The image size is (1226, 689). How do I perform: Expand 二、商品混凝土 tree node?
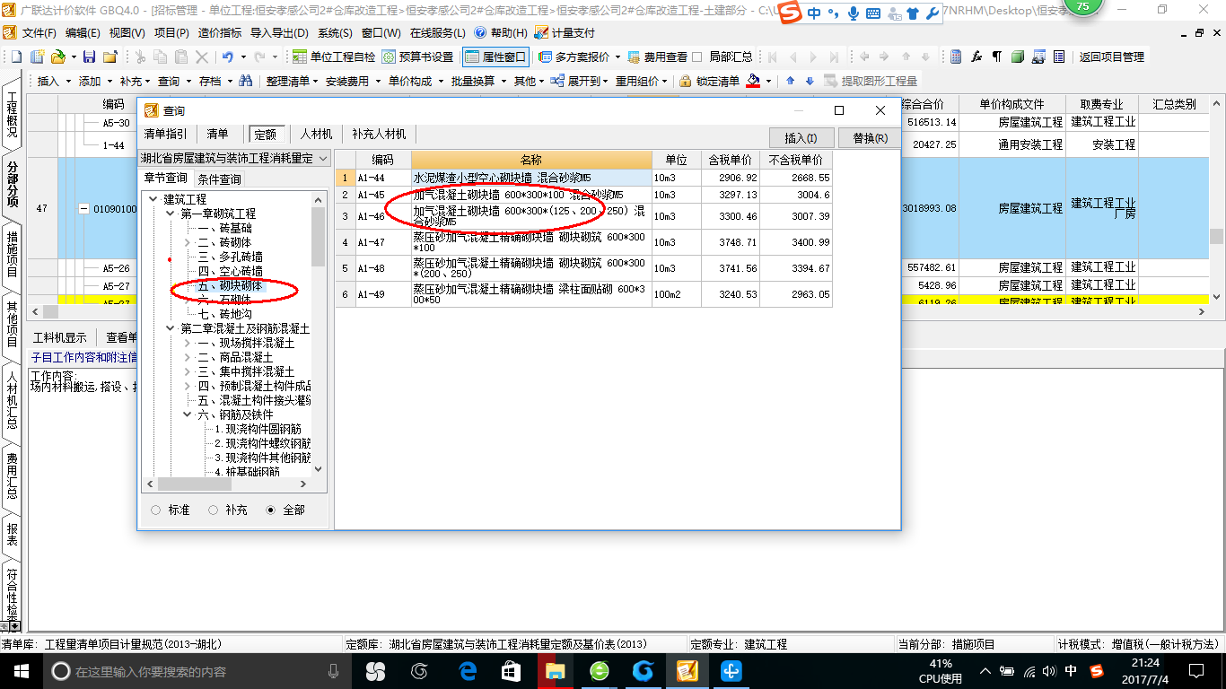pos(188,357)
